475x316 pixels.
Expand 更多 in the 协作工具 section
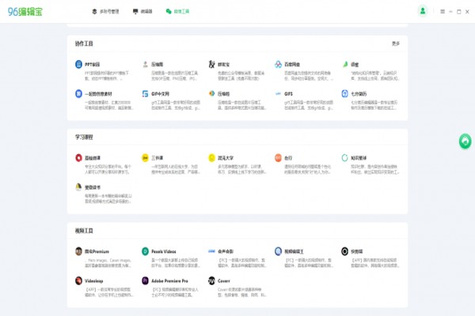(396, 43)
